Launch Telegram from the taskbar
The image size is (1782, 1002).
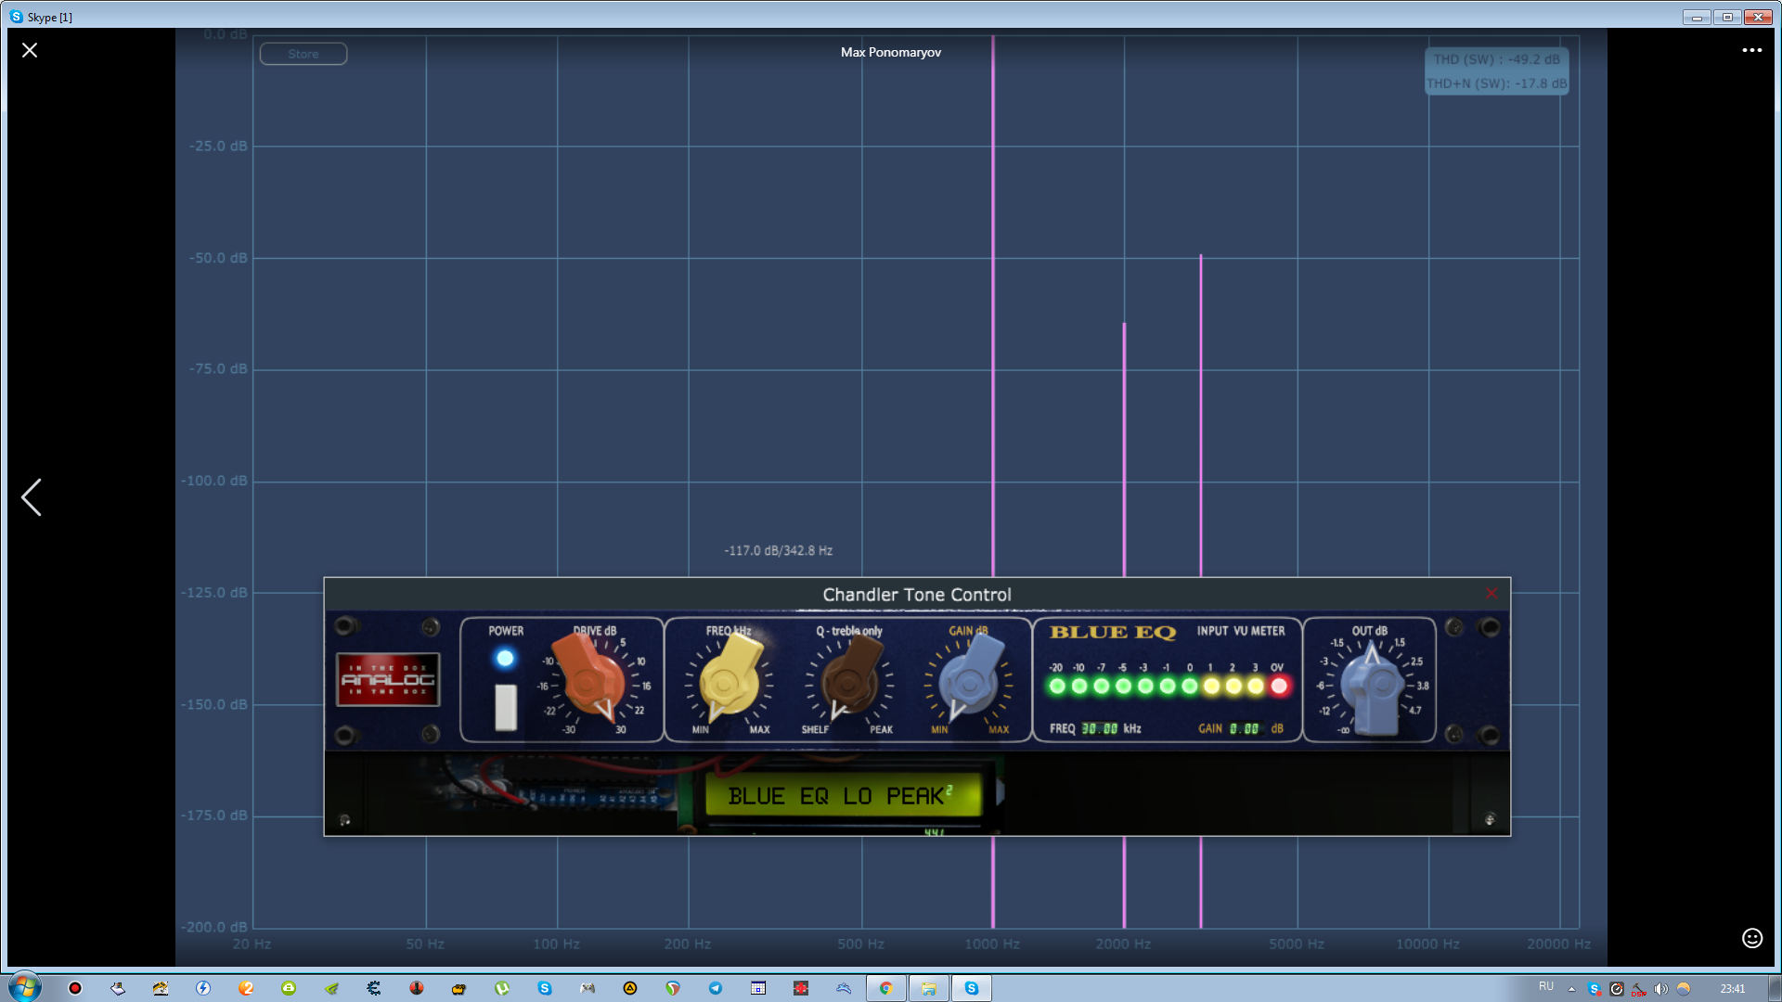click(716, 988)
